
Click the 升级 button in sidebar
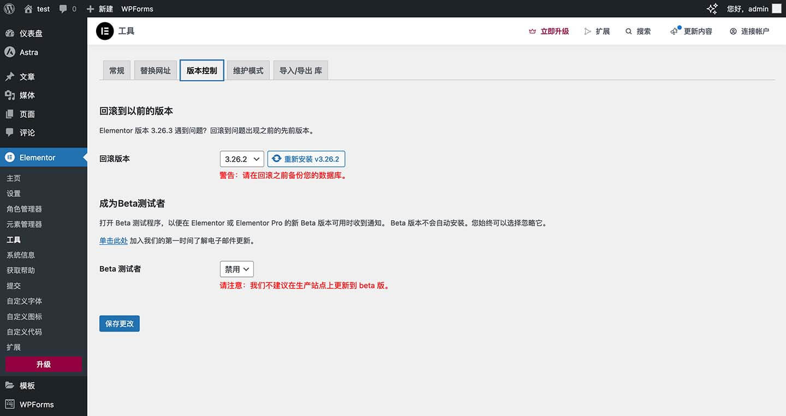pos(44,364)
